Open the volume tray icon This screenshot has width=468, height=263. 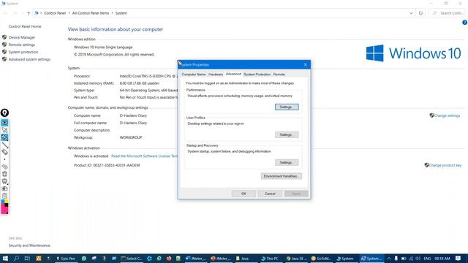coord(418,259)
